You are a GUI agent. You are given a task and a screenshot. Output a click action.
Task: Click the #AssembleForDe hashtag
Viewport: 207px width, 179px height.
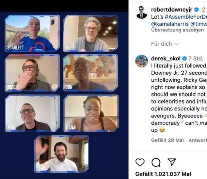point(186,17)
